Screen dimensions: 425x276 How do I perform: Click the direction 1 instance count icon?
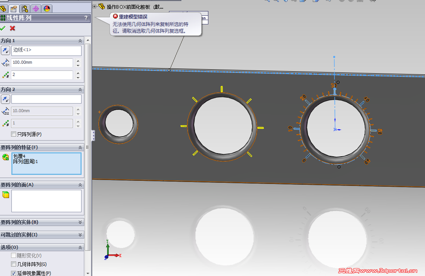(x=6, y=75)
